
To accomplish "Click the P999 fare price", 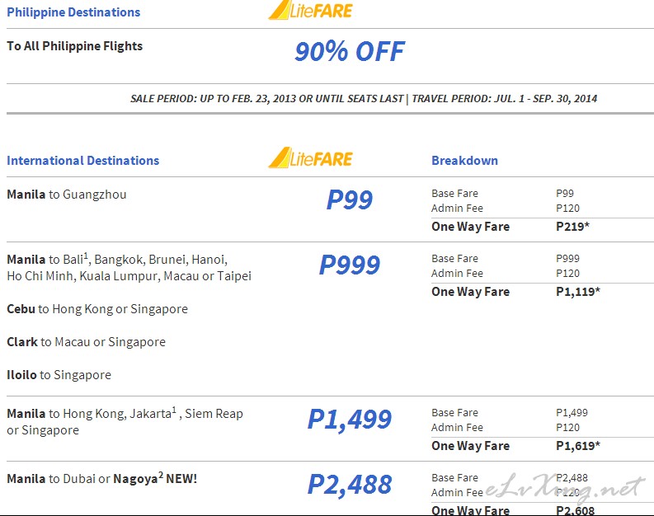I will tap(350, 265).
